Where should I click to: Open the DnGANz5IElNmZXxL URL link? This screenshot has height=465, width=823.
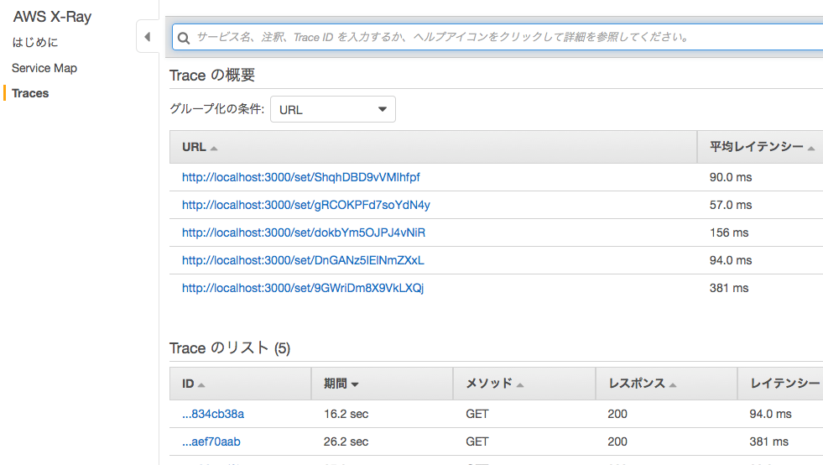303,260
